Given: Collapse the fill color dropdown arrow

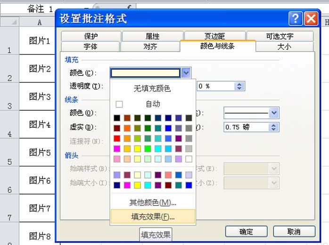Looking at the screenshot, I should tap(186, 73).
